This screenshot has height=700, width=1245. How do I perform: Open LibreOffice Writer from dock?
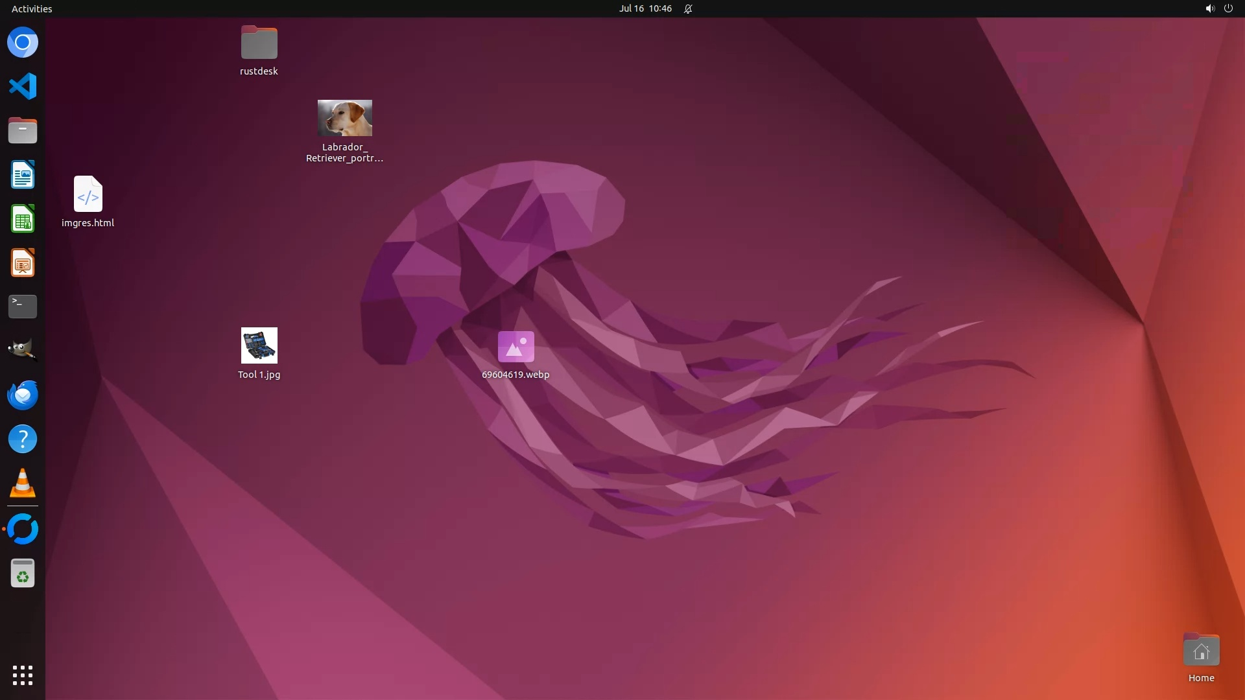tap(23, 175)
